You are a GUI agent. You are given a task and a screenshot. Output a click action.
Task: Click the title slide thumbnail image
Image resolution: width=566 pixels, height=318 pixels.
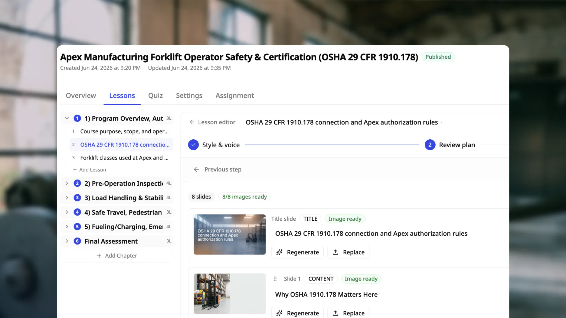[x=230, y=234]
